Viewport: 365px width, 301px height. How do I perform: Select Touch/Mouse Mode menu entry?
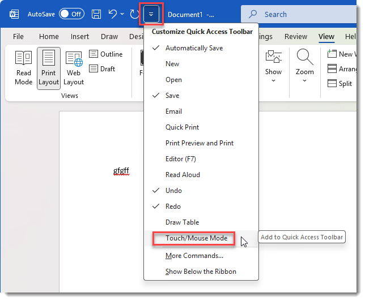(201, 238)
